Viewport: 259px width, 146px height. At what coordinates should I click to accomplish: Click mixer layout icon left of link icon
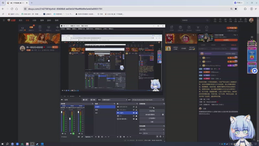[x=79, y=137]
